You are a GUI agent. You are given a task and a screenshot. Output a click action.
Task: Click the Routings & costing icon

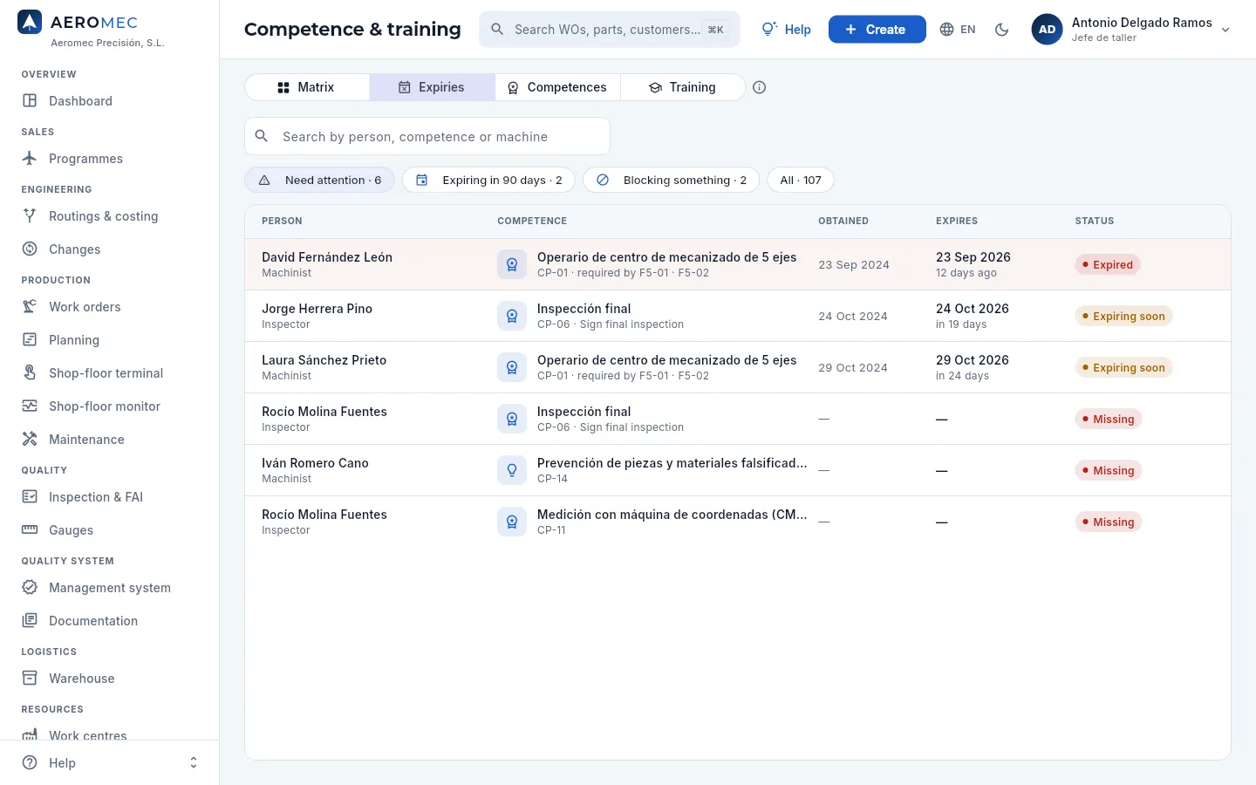pos(30,215)
